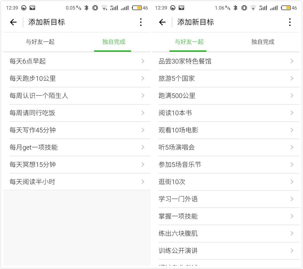Tap the back arrow on the left screen
Image resolution: width=303 pixels, height=269 pixels.
click(x=13, y=22)
